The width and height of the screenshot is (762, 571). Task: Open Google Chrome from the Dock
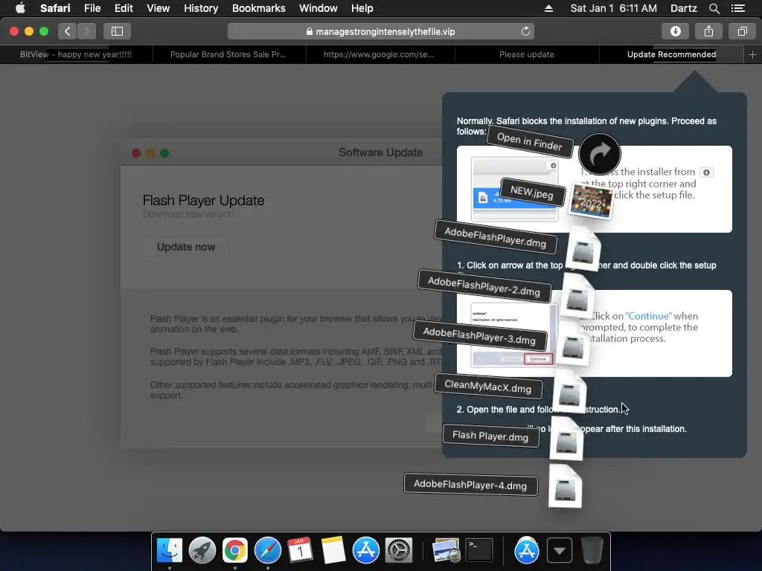234,551
